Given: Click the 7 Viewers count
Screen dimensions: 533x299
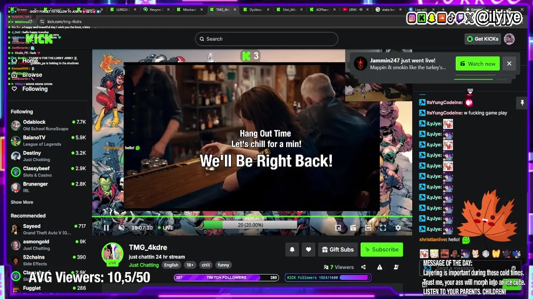Looking at the screenshot, I should click(x=339, y=267).
